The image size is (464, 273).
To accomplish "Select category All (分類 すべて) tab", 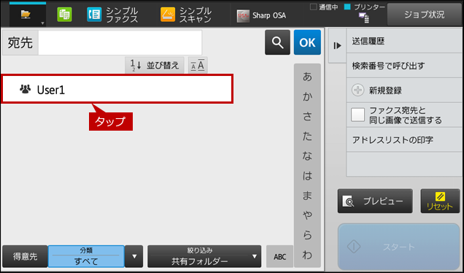I will [86, 256].
